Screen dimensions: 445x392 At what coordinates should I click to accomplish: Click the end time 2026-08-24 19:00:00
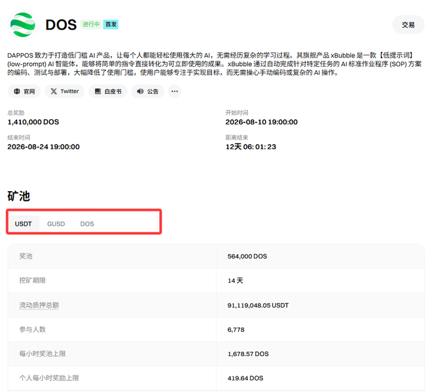[43, 147]
